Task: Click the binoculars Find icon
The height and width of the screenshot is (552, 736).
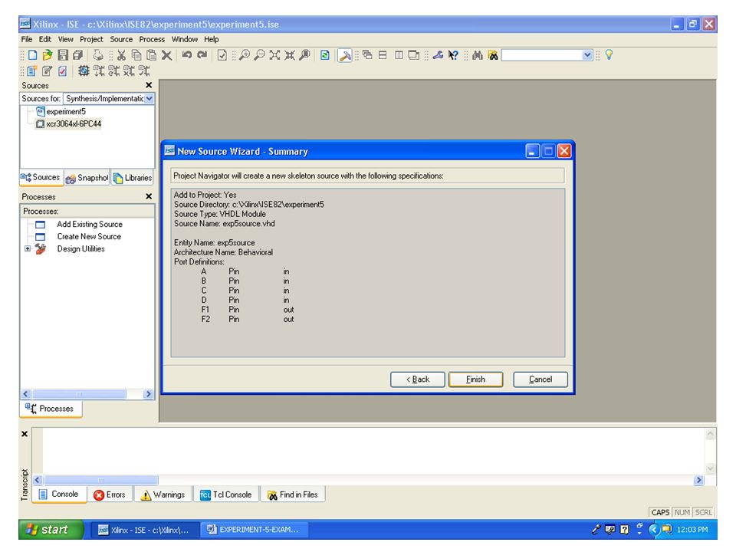Action: (x=478, y=55)
